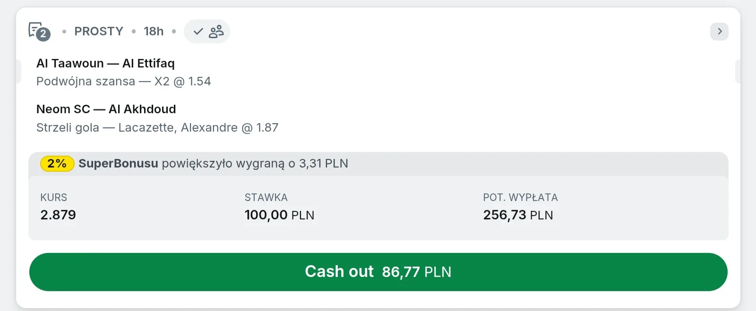The image size is (756, 311).
Task: Select the PROSTY bet type label
Action: [x=99, y=31]
